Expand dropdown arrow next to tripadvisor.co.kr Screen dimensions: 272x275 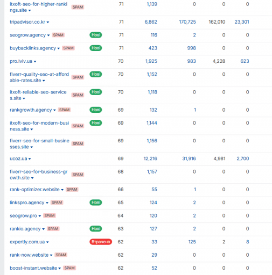[48, 22]
